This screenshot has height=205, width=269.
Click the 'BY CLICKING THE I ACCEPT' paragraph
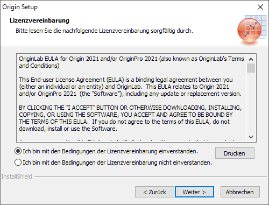pyautogui.click(x=130, y=118)
